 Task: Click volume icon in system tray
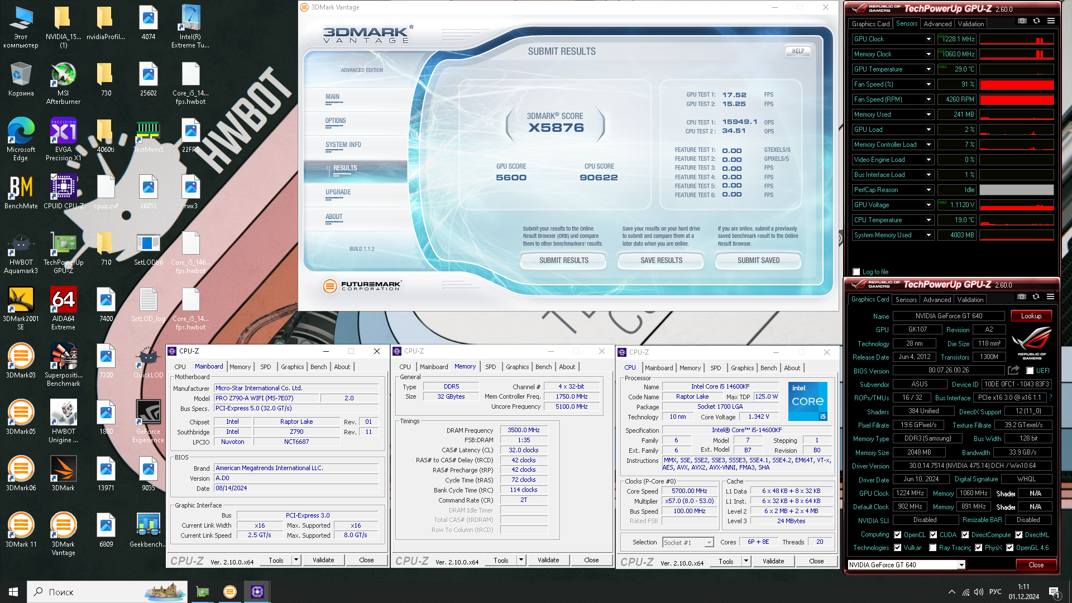(978, 592)
